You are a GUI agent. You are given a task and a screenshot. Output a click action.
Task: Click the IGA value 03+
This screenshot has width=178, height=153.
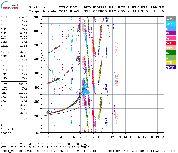tap(154, 11)
